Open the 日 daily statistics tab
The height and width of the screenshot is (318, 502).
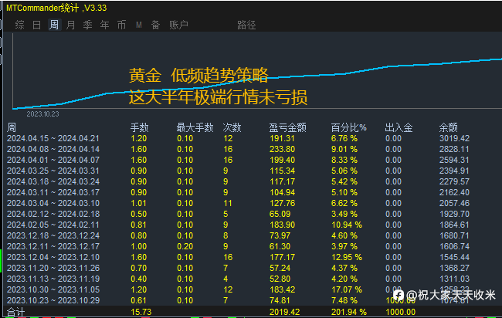click(x=36, y=25)
